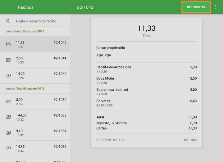Click card payment icon of receipt #2-1042
This screenshot has height=162, width=223.
coord(8,44)
